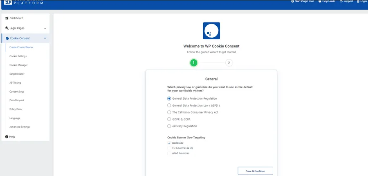368x176 pixels.
Task: Click 'Cookie Banner Geo-Targeting' heading
Action: (x=186, y=138)
